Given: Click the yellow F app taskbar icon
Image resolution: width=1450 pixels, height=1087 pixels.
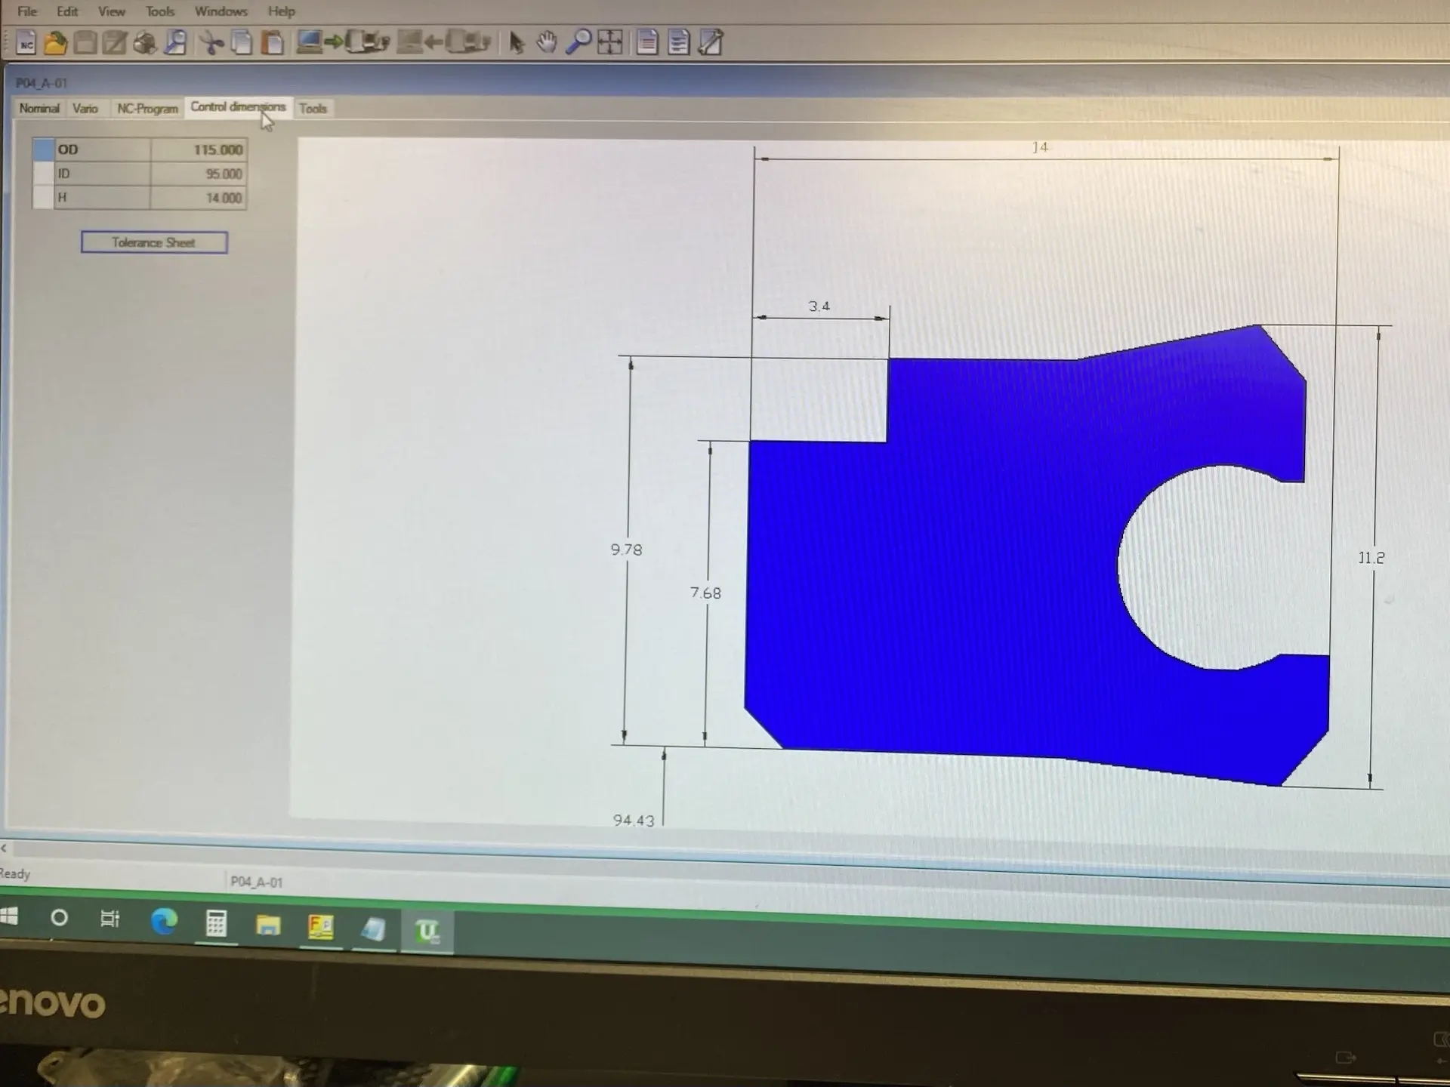Looking at the screenshot, I should coord(321,927).
